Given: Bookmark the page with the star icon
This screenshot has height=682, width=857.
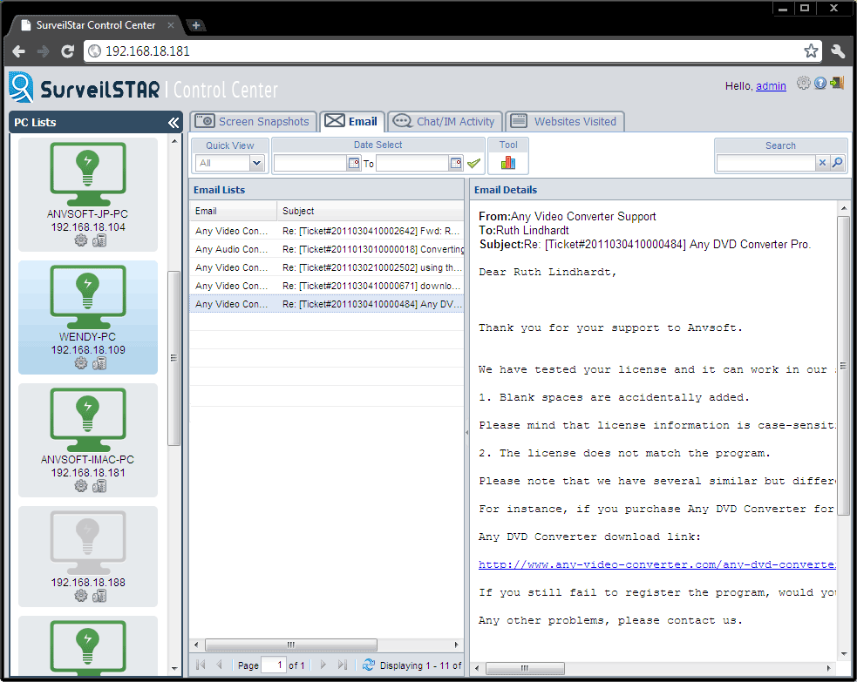Looking at the screenshot, I should (811, 51).
